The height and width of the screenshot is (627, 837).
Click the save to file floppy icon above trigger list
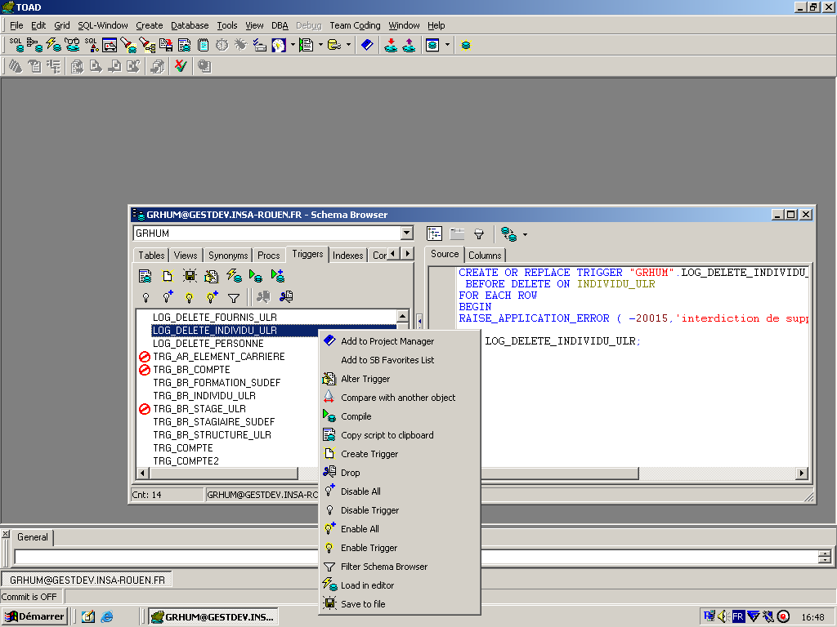tap(190, 276)
